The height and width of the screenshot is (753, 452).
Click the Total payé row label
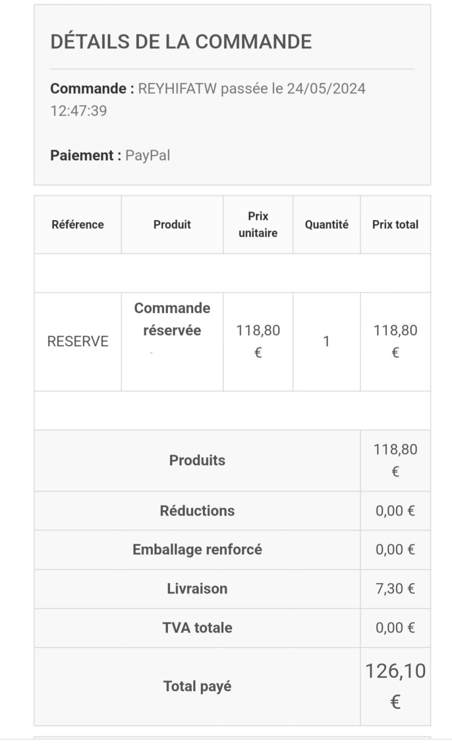click(197, 686)
